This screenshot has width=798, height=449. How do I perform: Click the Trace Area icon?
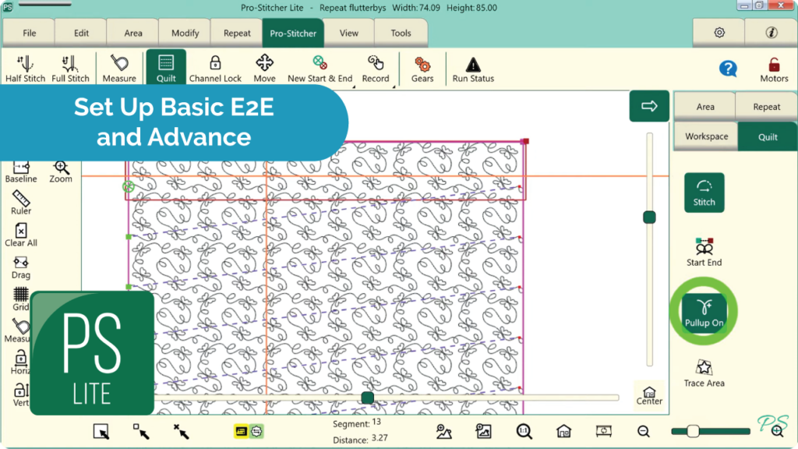[x=704, y=373]
